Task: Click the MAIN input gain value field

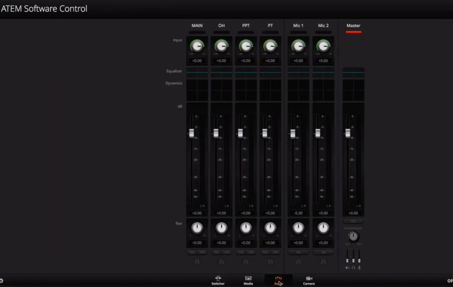Action: [x=197, y=61]
